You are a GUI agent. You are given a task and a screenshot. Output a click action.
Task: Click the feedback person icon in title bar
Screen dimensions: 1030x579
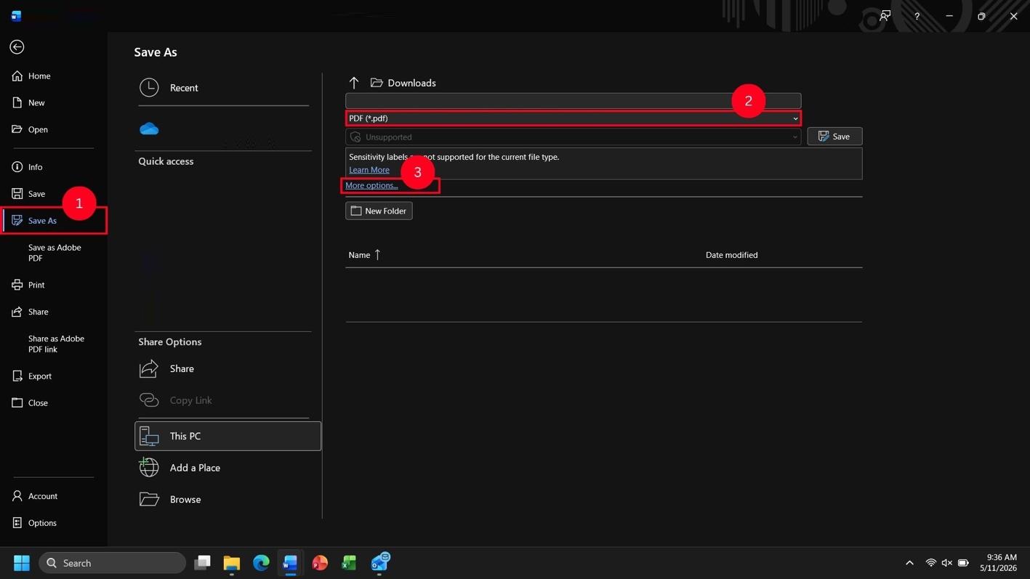(x=885, y=16)
